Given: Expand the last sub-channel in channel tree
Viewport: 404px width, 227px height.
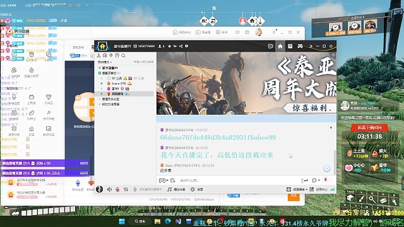Looking at the screenshot, I should click(100, 104).
